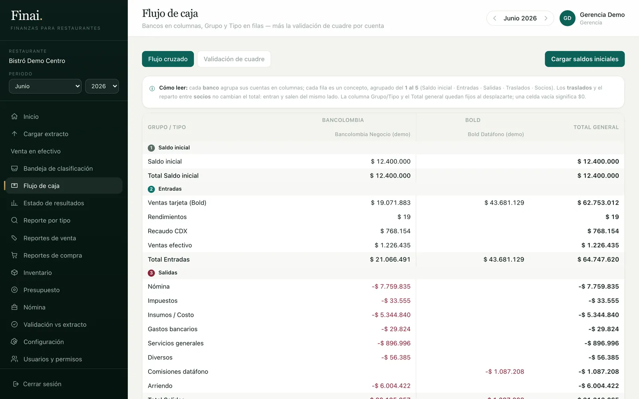Click the Reportes de compra cart icon
Image resolution: width=639 pixels, height=399 pixels.
click(x=14, y=255)
